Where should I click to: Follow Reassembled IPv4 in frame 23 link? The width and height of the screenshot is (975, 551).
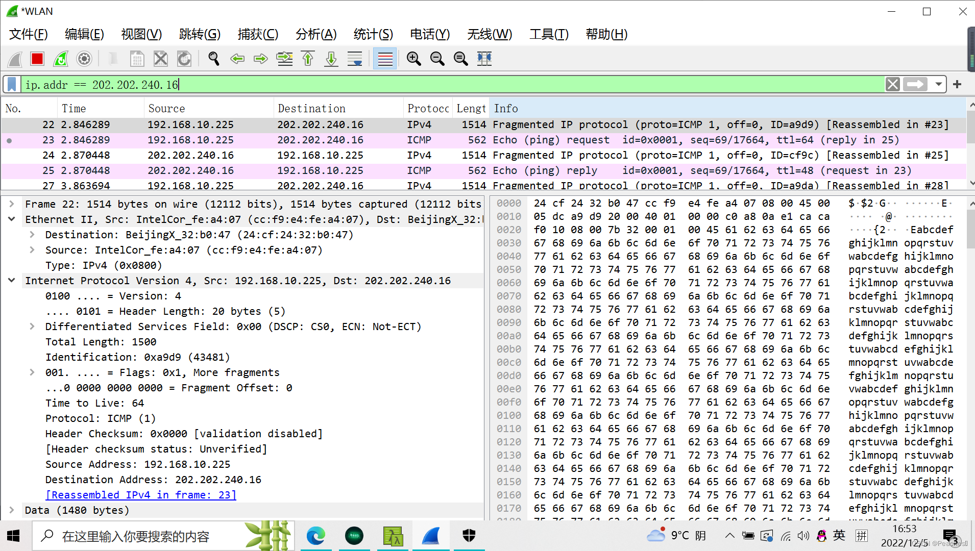[141, 495]
